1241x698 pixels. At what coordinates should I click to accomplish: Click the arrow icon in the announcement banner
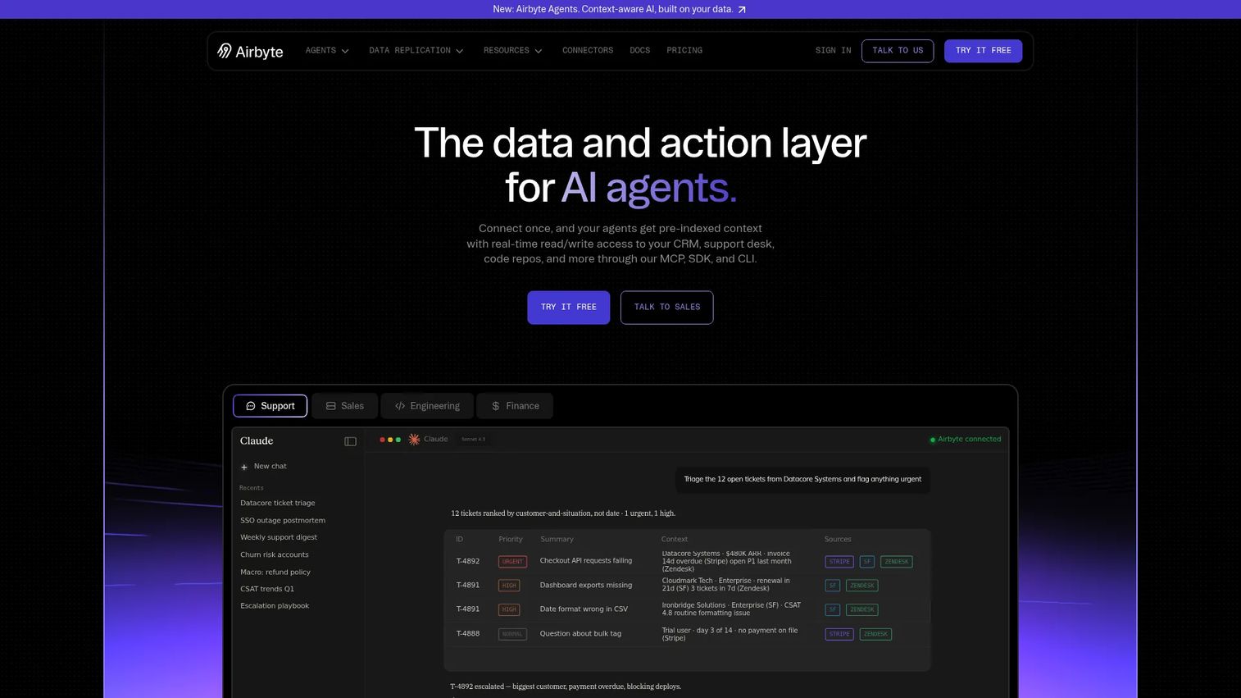(x=742, y=10)
